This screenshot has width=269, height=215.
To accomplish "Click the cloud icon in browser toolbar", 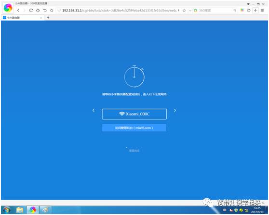I will click(249, 10).
